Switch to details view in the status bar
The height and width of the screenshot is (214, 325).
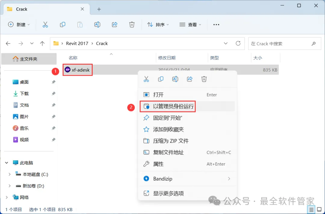point(311,210)
